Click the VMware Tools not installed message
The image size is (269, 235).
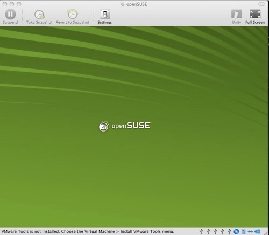pos(88,231)
